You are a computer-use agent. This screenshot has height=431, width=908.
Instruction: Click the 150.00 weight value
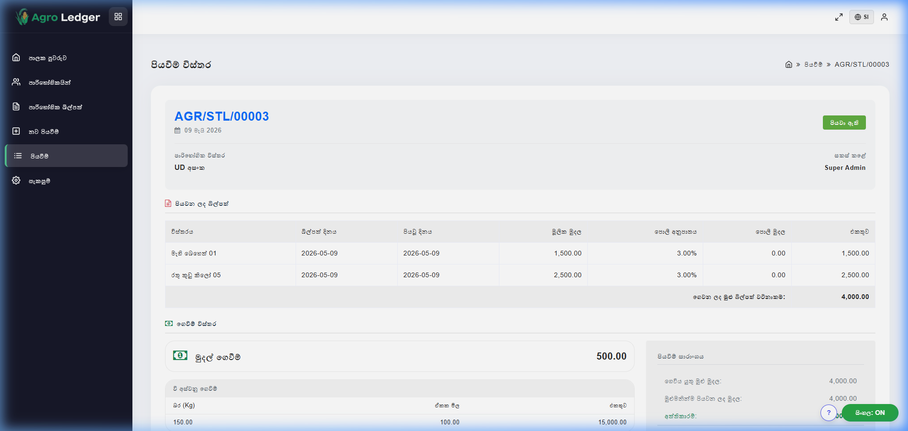(183, 422)
